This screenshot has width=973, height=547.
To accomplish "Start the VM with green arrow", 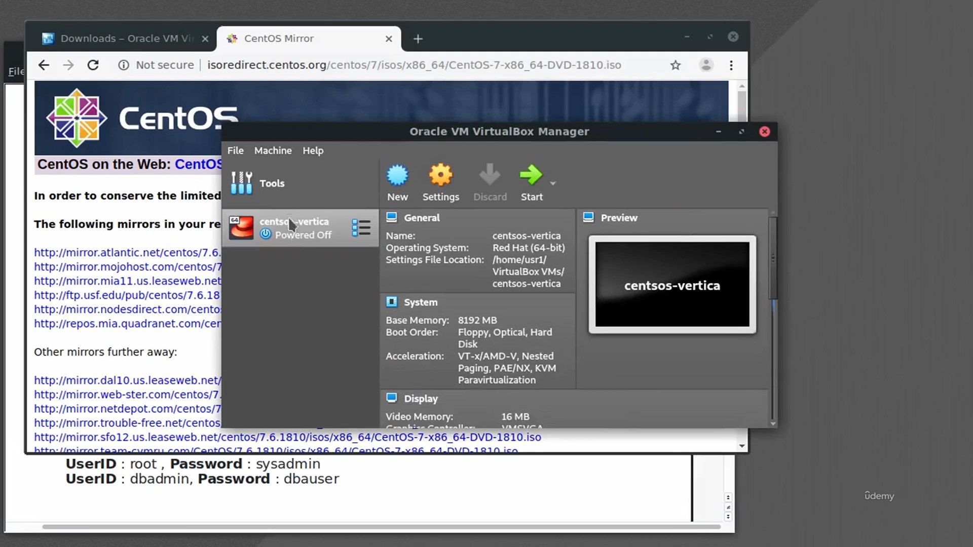I will pyautogui.click(x=531, y=175).
